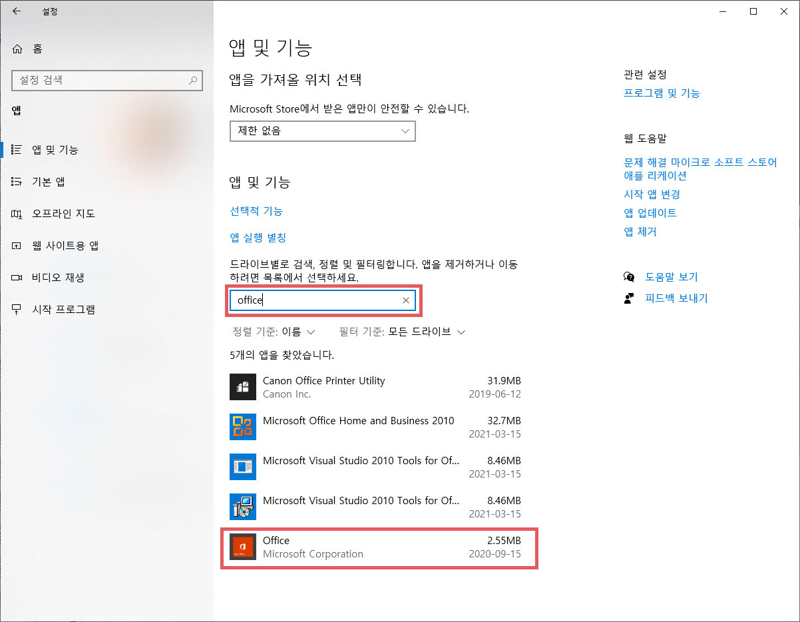Click the 31.9MB size of Canon Office Printer Utility

(504, 381)
